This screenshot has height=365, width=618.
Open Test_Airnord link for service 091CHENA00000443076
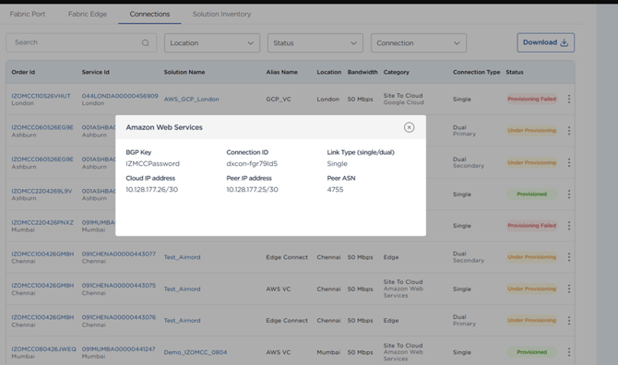pos(182,321)
